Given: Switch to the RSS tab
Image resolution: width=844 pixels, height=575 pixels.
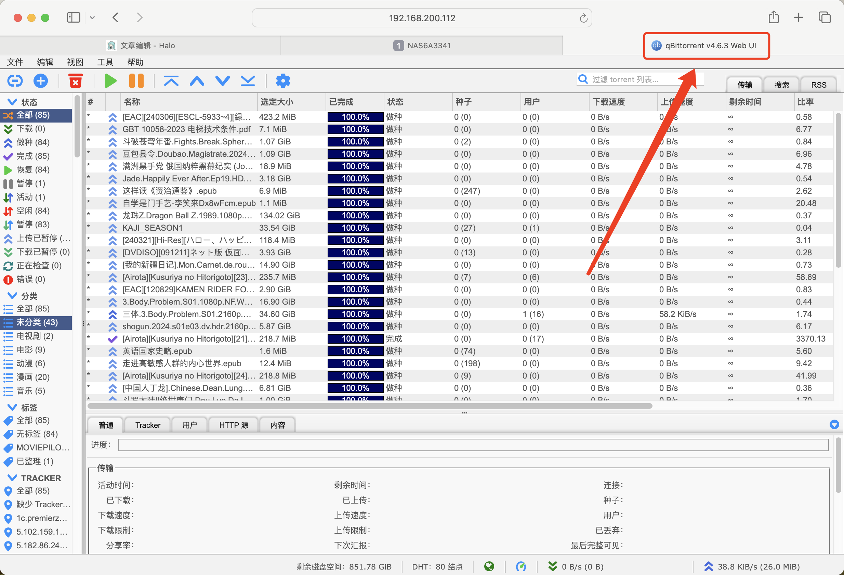Looking at the screenshot, I should [x=819, y=85].
